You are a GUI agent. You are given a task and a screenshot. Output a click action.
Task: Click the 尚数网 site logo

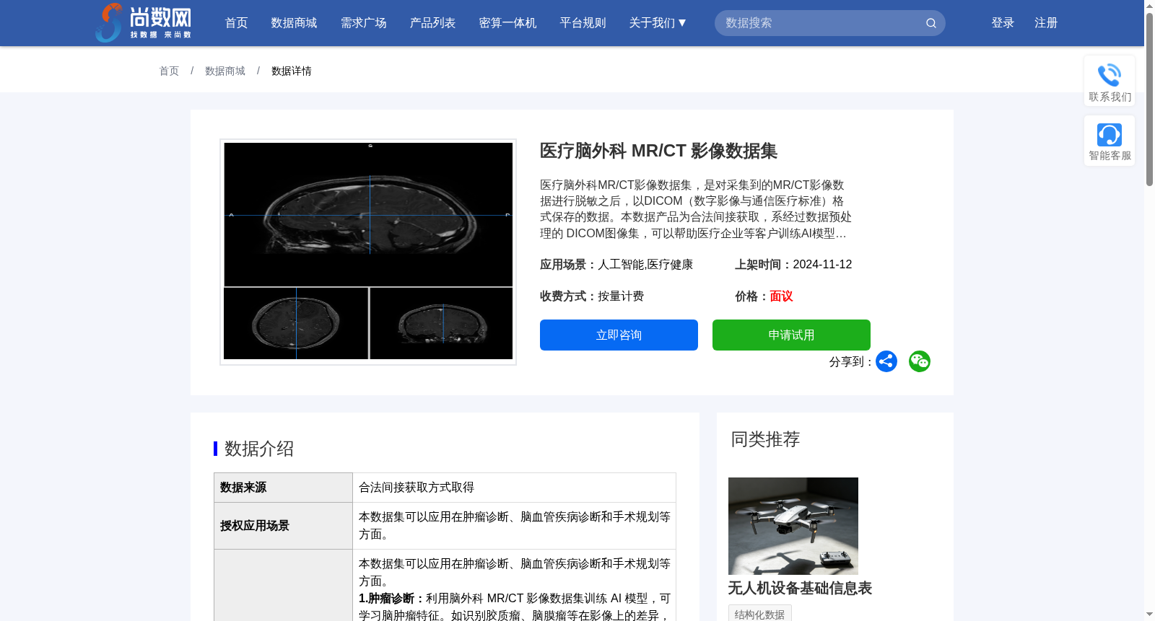tap(144, 23)
